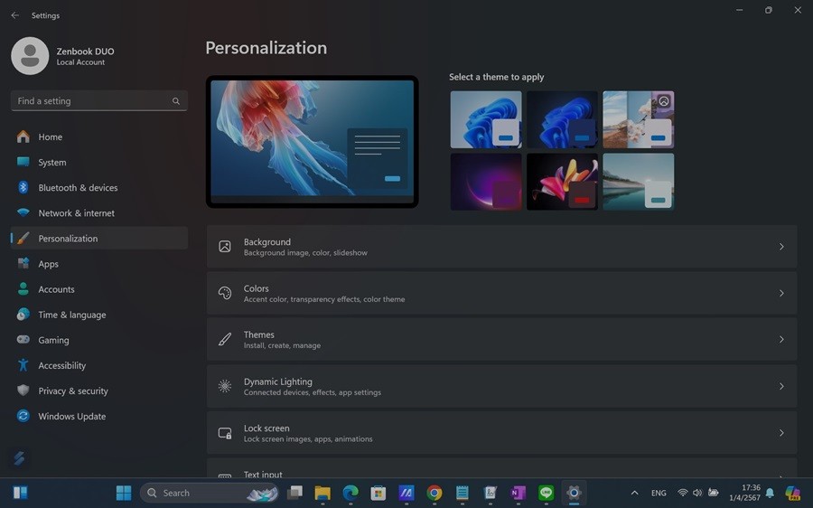Expand the Dynamic Lighting chevron

point(781,386)
